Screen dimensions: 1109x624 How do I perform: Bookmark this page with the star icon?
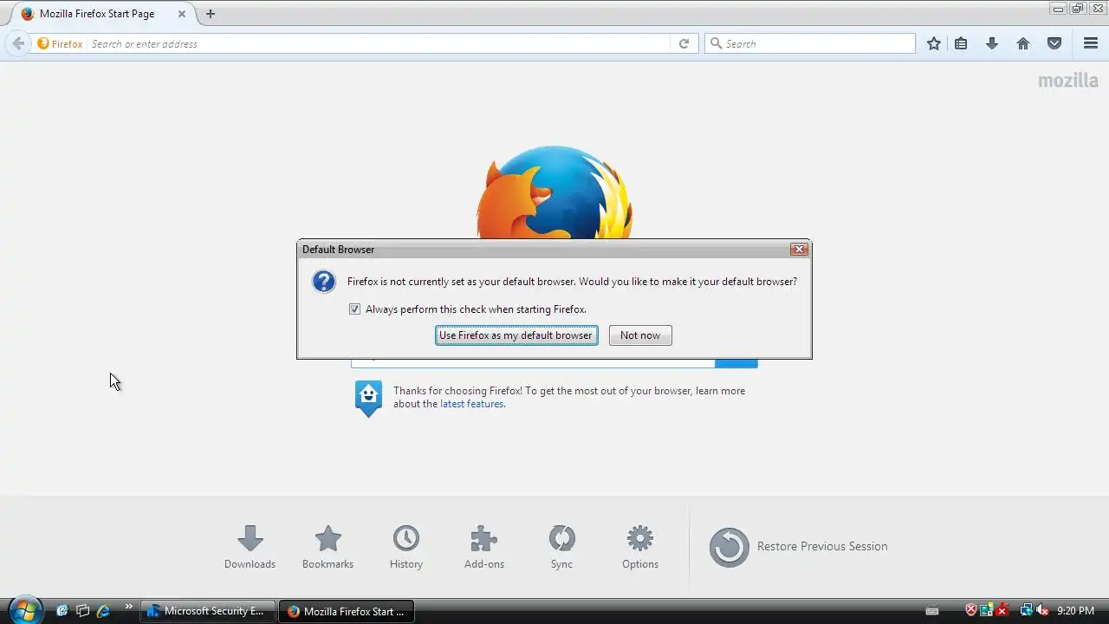[933, 43]
